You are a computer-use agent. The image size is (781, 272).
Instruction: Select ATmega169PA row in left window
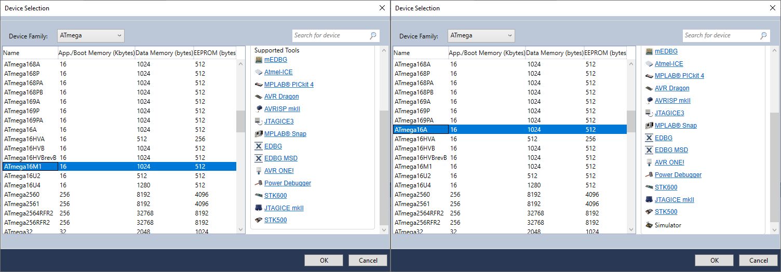click(x=119, y=120)
